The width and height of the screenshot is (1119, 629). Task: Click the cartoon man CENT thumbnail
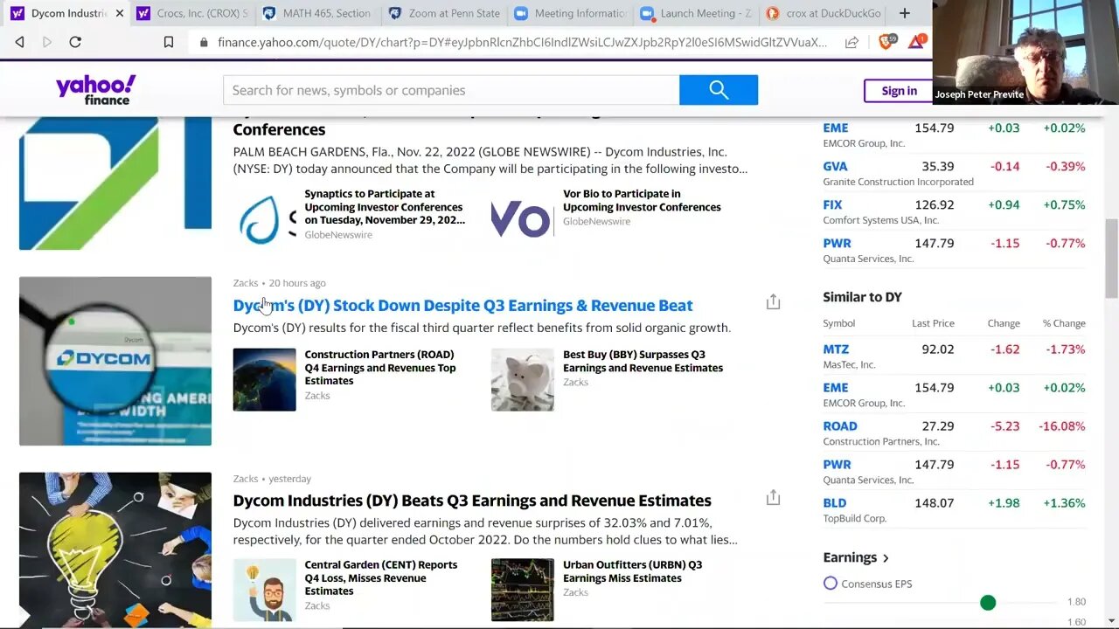[x=264, y=590]
